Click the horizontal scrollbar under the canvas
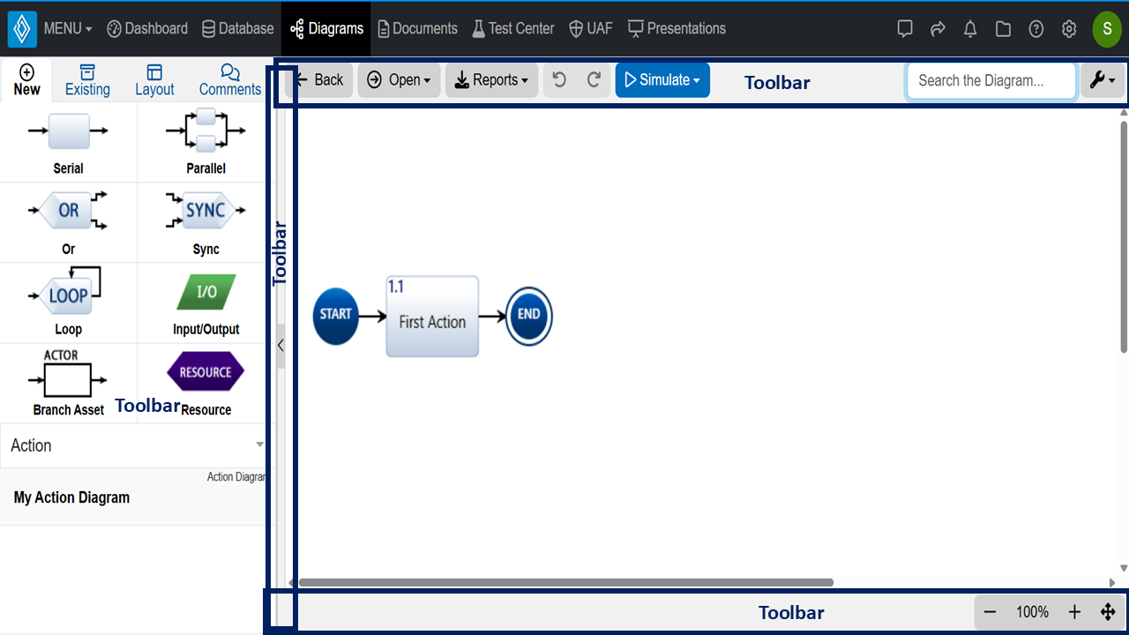1129x635 pixels. 566,582
